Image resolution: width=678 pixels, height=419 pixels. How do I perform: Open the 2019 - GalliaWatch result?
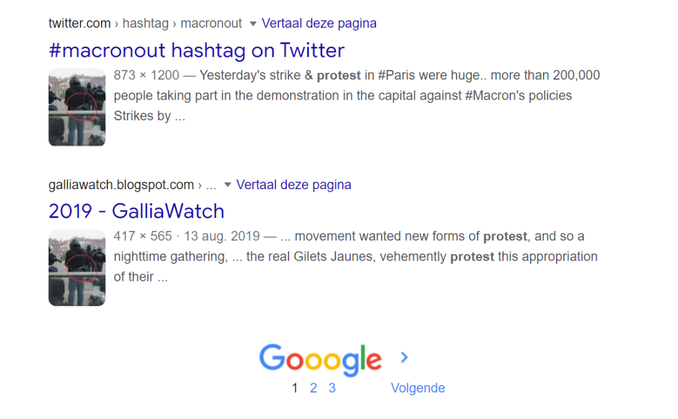tap(136, 211)
